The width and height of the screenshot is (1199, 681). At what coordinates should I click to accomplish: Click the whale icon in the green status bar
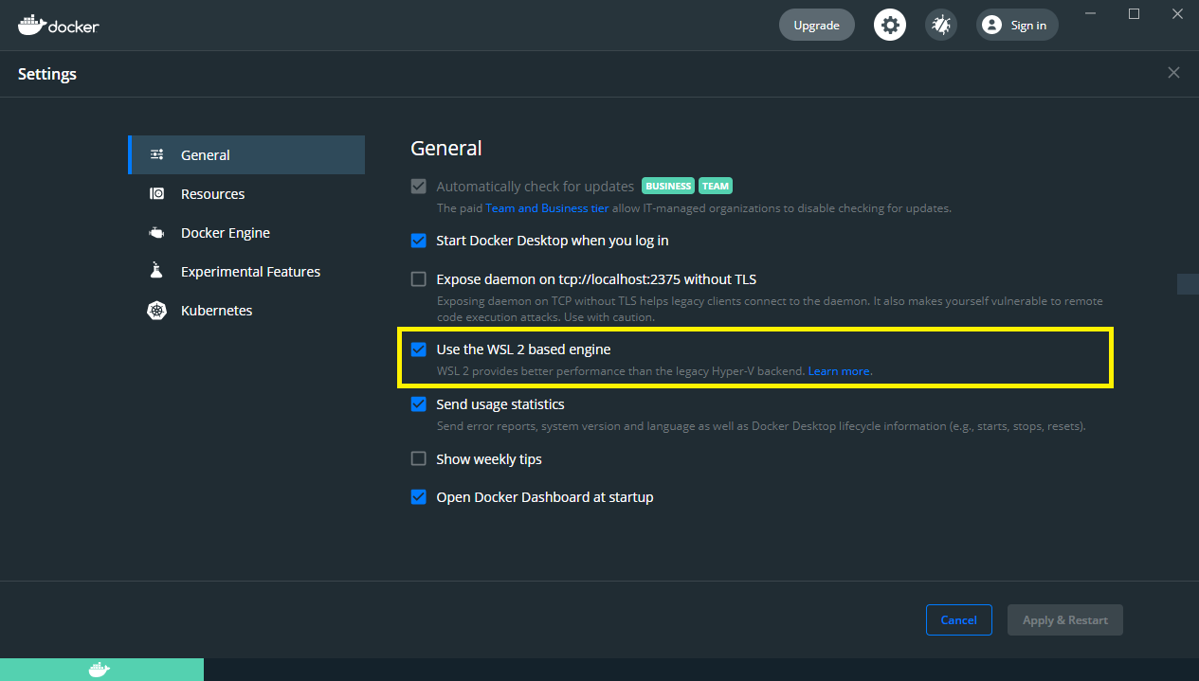point(100,670)
